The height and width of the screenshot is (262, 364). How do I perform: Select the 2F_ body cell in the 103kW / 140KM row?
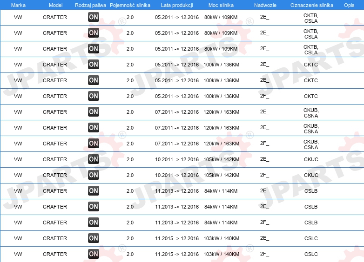click(x=265, y=254)
